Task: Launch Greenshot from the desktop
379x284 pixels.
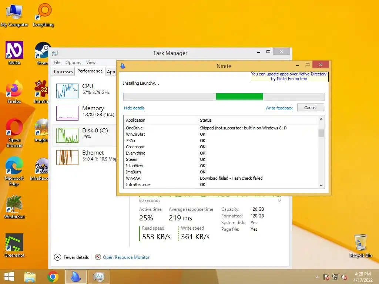Action: [14, 246]
